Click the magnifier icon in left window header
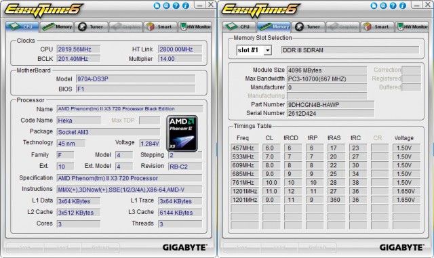Viewport: 434px width, 258px height. pyautogui.click(x=166, y=5)
